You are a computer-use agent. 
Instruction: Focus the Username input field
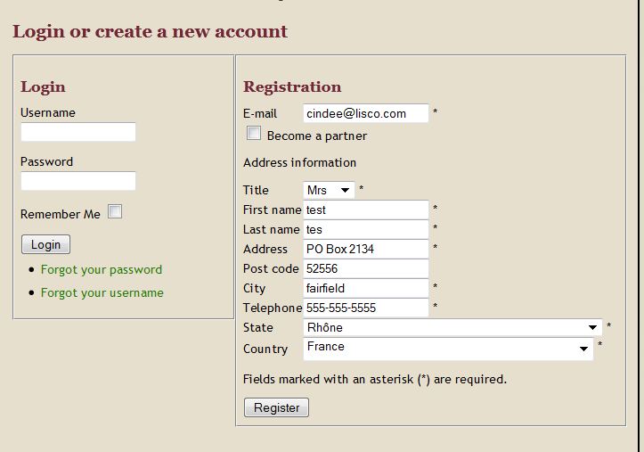tap(78, 132)
